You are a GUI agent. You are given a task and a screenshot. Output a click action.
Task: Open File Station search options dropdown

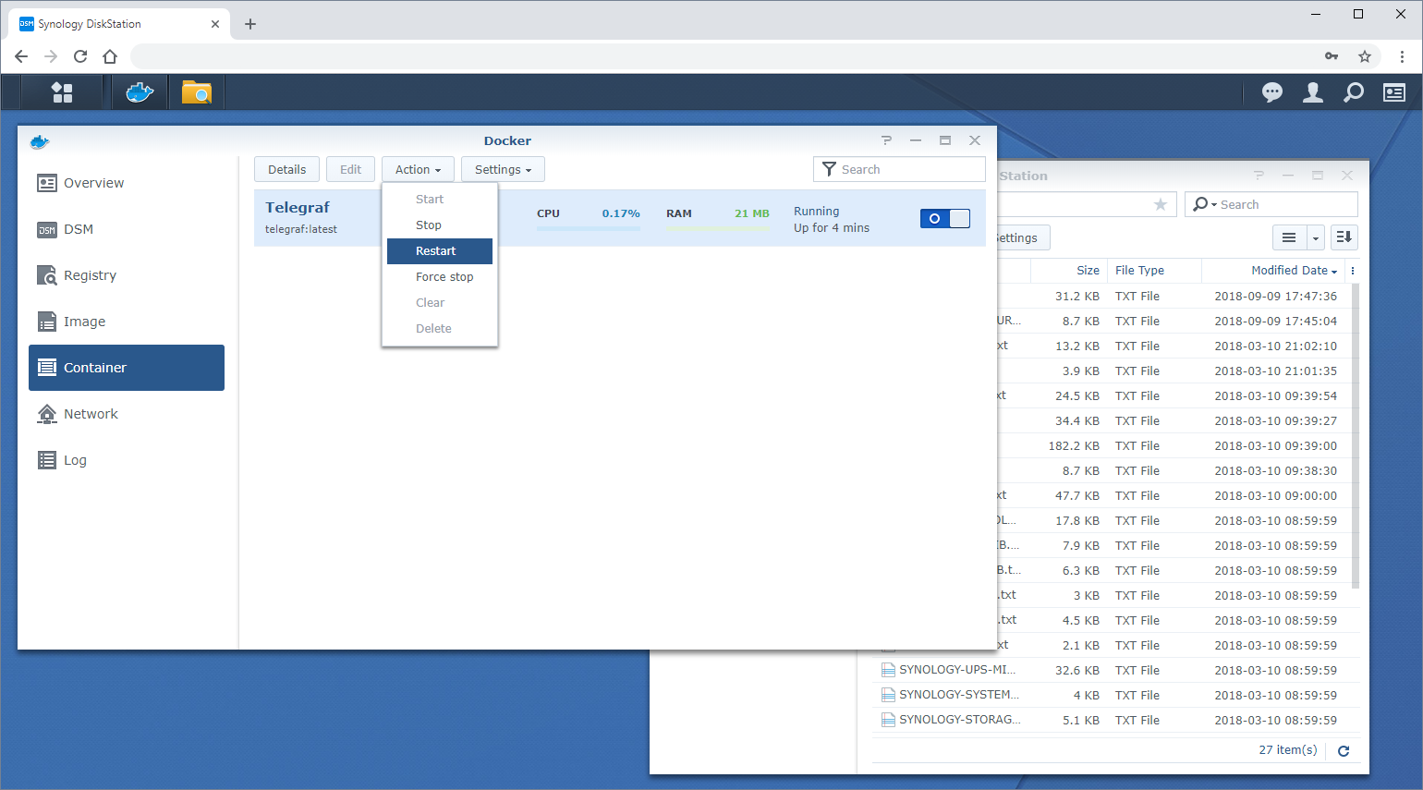[1205, 204]
